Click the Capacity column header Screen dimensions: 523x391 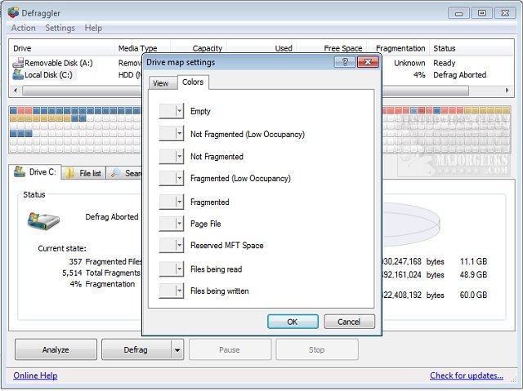point(207,48)
